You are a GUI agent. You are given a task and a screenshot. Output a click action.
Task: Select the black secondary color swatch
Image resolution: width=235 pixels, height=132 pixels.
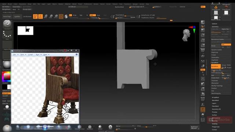coord(4,87)
